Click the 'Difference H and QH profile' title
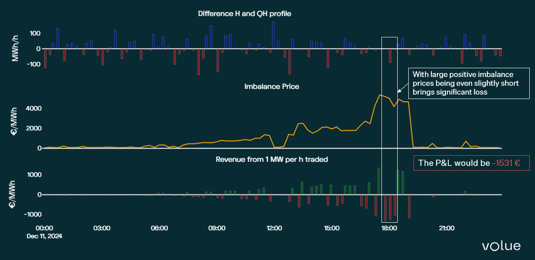Image resolution: width=535 pixels, height=260 pixels. click(x=244, y=14)
